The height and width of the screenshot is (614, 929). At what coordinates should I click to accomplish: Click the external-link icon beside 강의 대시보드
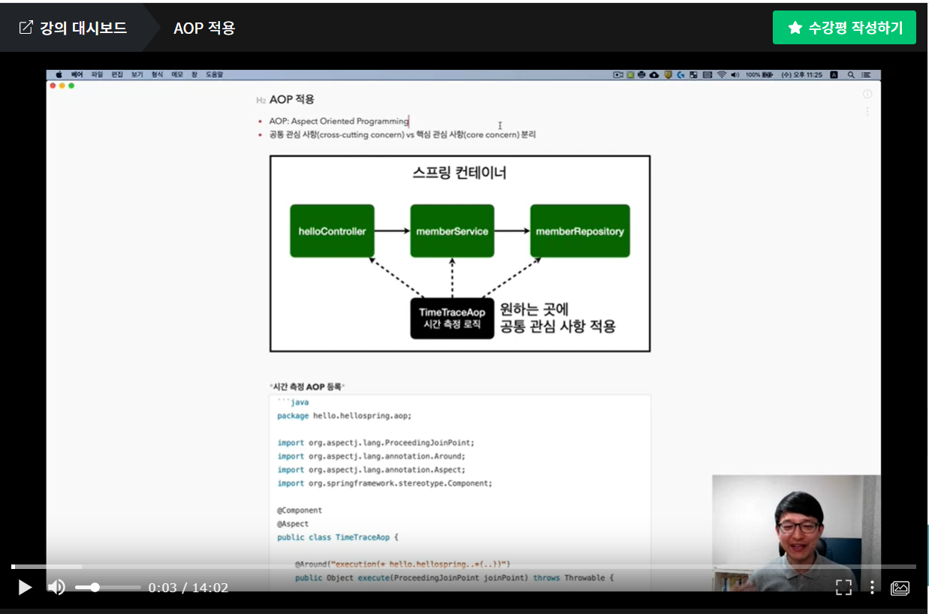(x=26, y=28)
